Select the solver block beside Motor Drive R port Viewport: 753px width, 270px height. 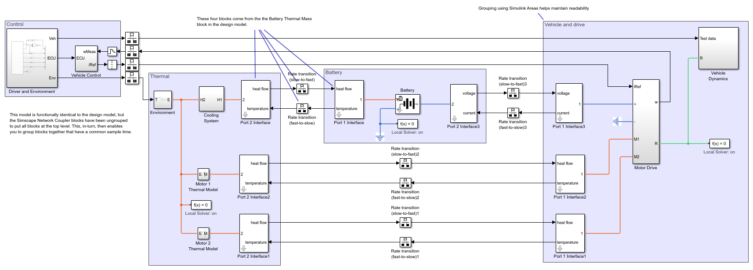[719, 144]
